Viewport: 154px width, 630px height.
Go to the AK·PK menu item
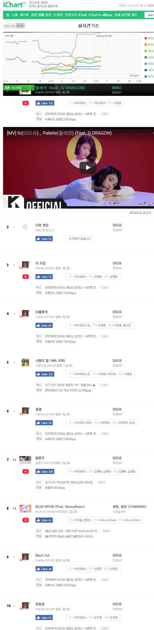click(x=24, y=15)
